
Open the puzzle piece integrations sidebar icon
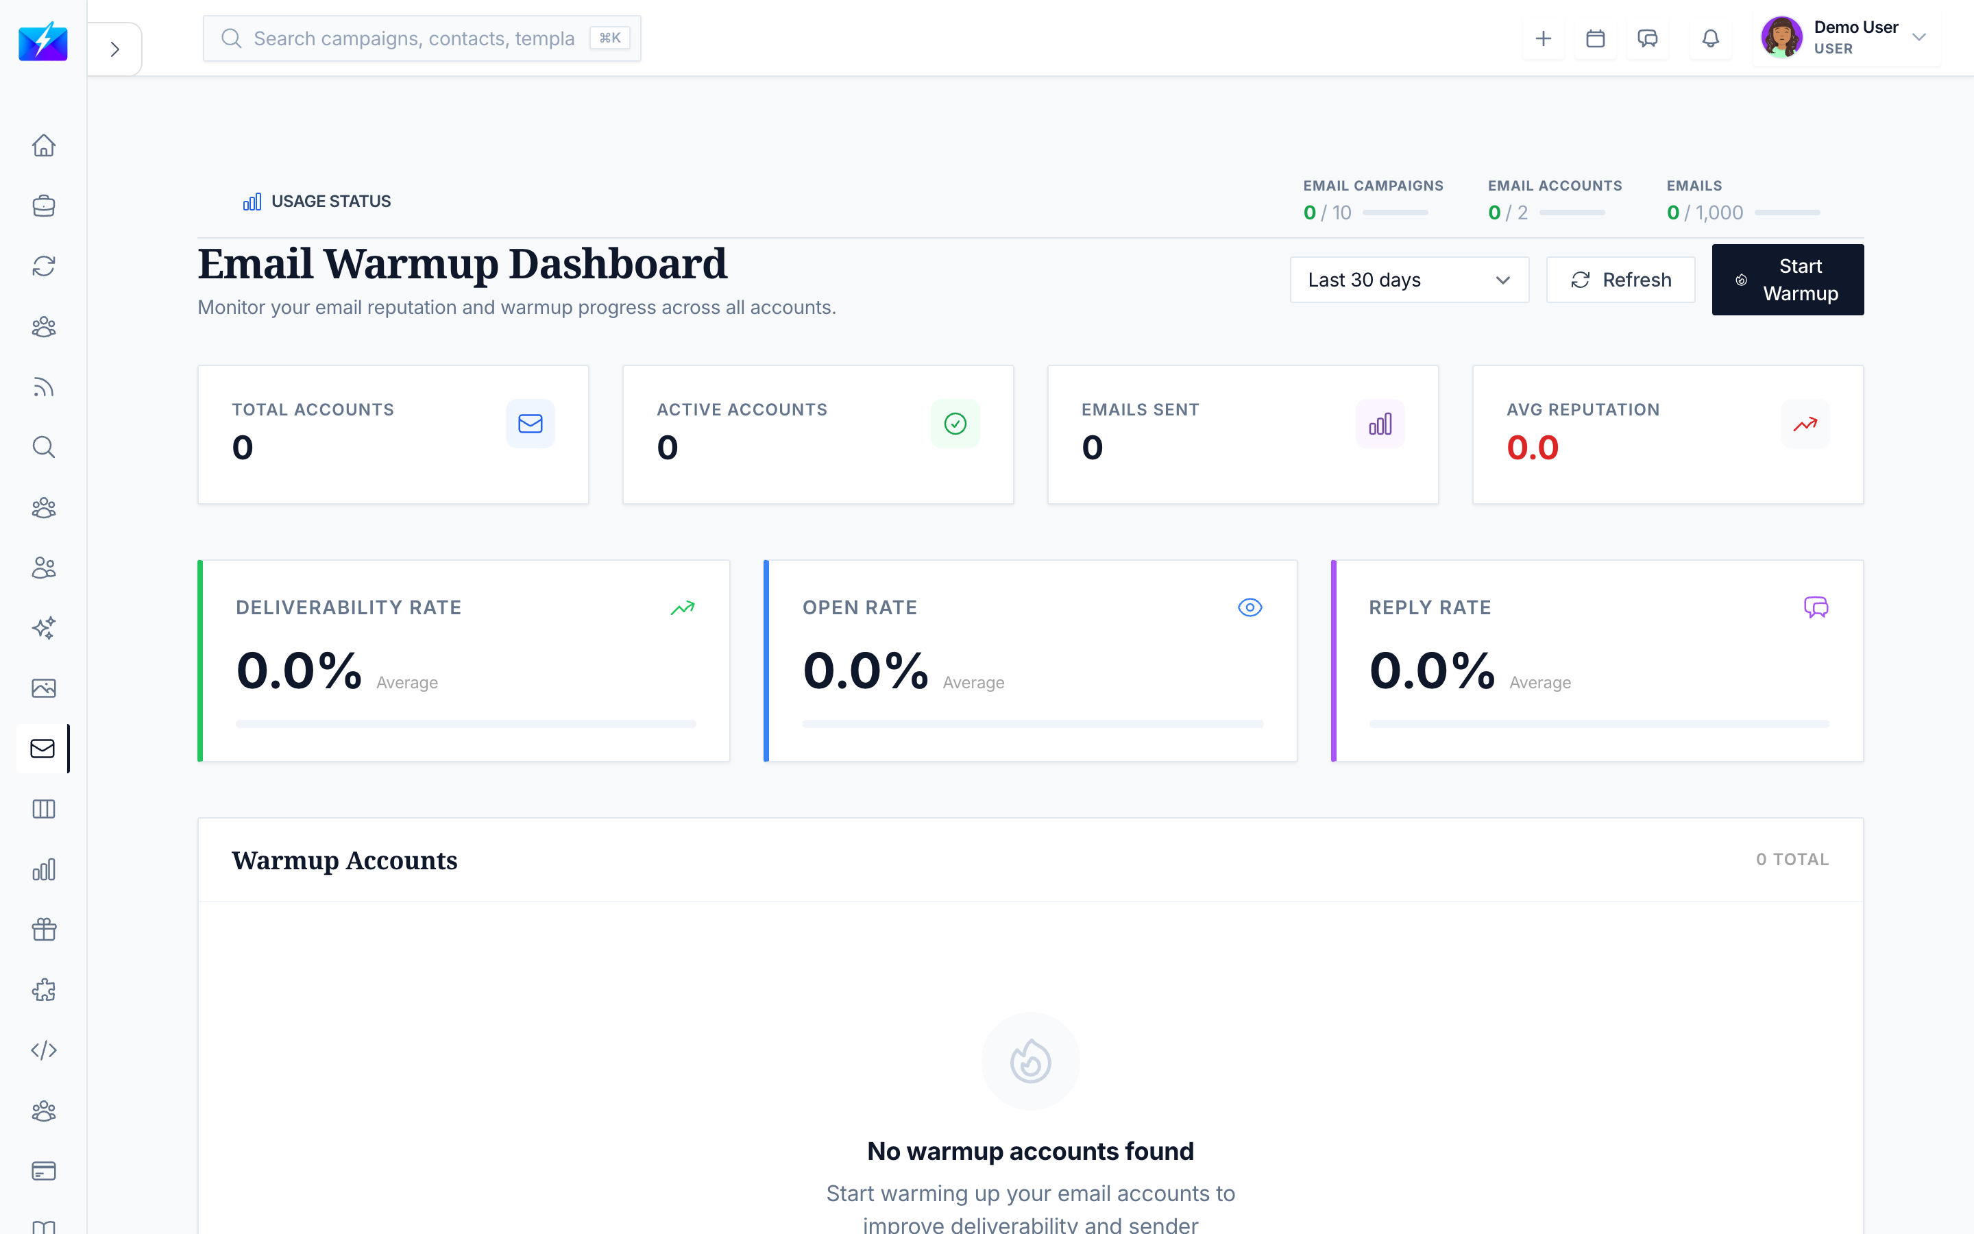(x=43, y=990)
